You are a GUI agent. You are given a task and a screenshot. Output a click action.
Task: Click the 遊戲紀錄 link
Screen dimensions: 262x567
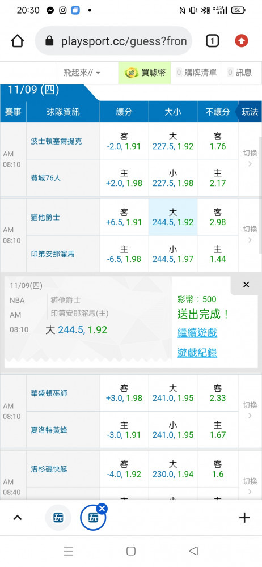click(x=197, y=353)
